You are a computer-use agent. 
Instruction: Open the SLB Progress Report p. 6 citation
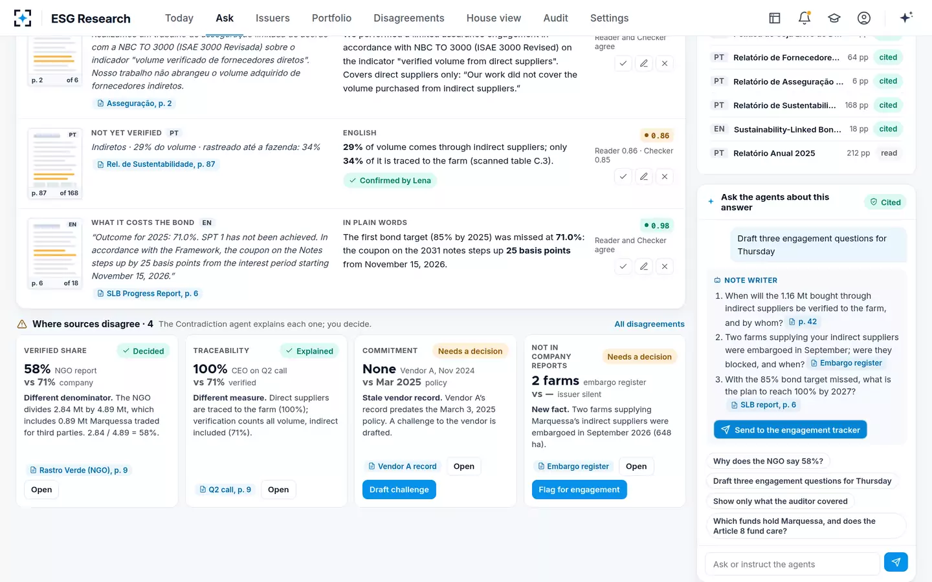pyautogui.click(x=148, y=294)
